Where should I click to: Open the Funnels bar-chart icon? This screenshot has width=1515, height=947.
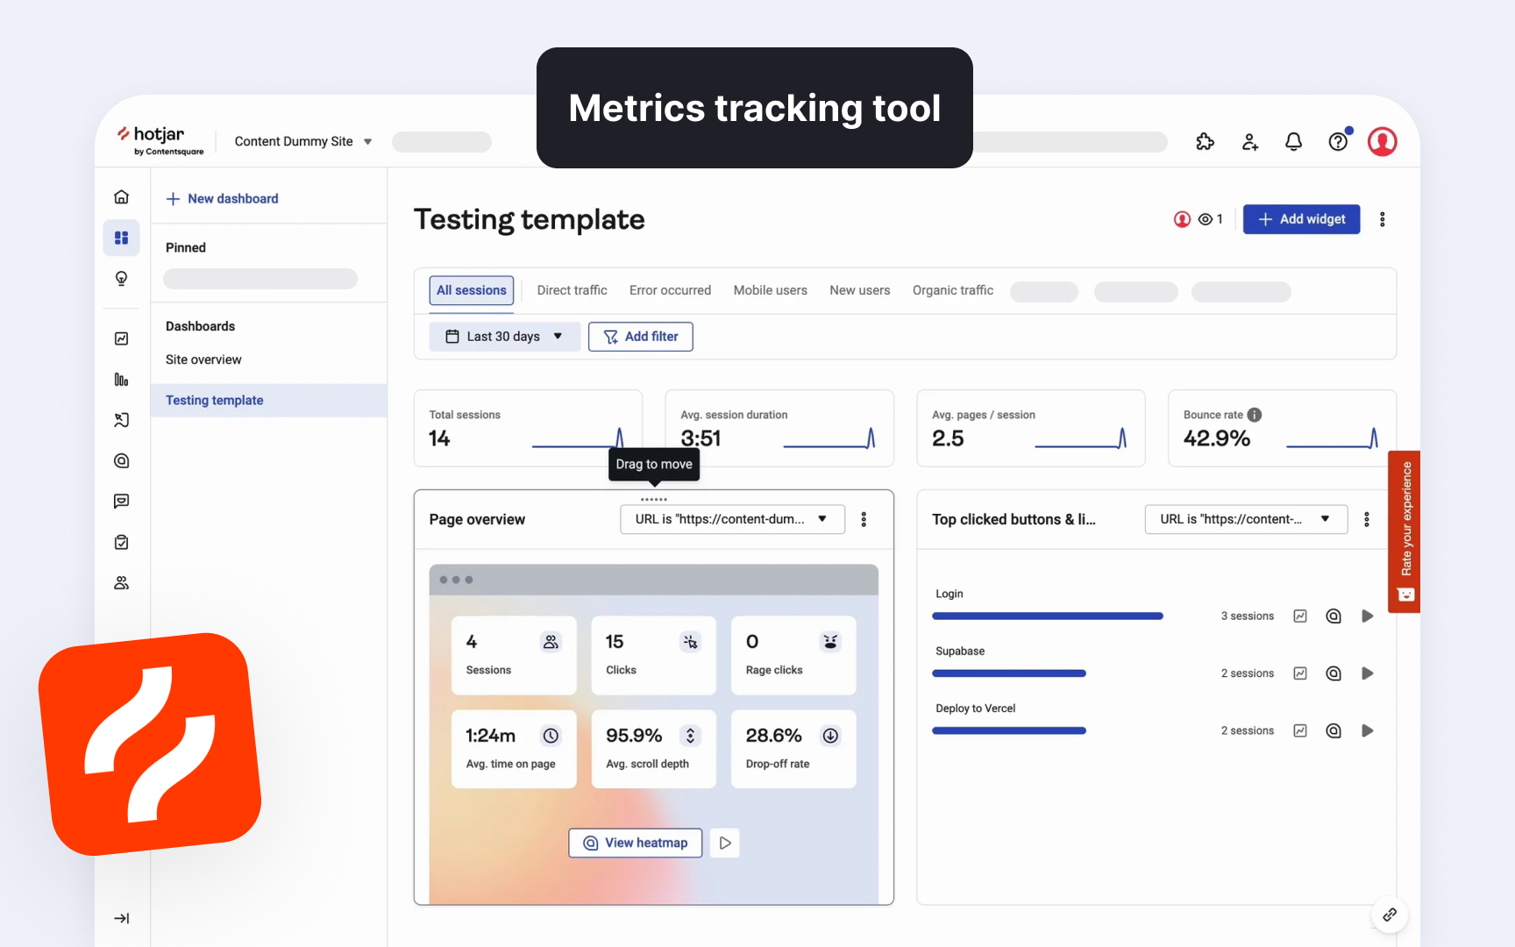tap(122, 380)
